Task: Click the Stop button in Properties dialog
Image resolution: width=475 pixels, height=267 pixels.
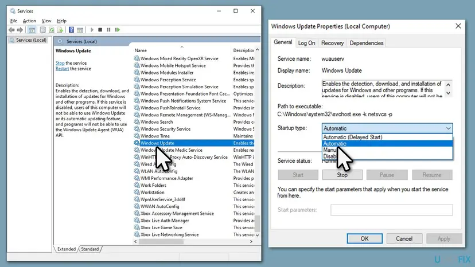Action: (342, 175)
